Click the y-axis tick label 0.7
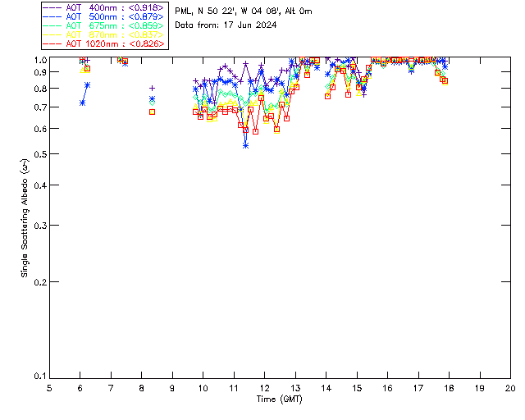The width and height of the screenshot is (525, 420). coord(40,107)
